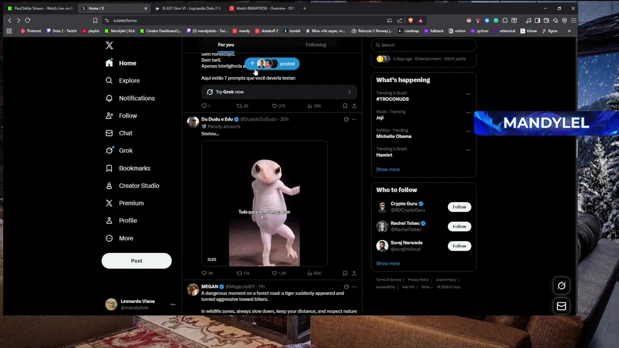
Task: Switch to the For you tab
Action: (x=226, y=45)
